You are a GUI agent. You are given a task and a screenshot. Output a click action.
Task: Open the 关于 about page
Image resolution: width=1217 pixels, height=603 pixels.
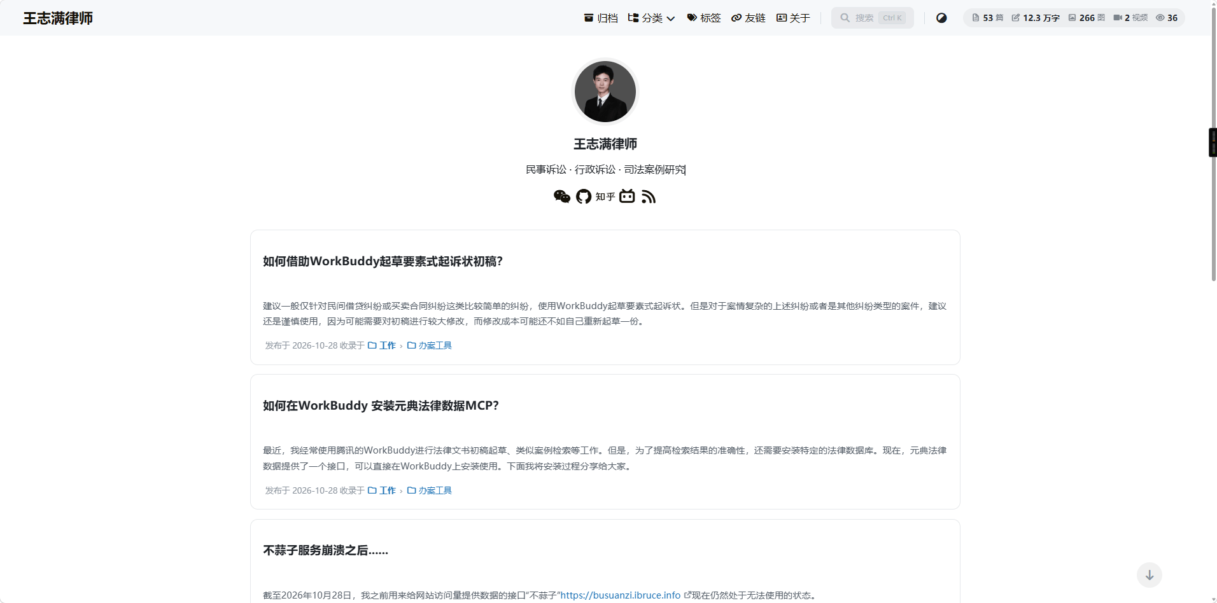coord(793,18)
